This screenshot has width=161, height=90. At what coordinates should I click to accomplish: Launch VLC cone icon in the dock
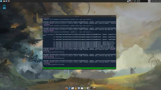point(76,88)
